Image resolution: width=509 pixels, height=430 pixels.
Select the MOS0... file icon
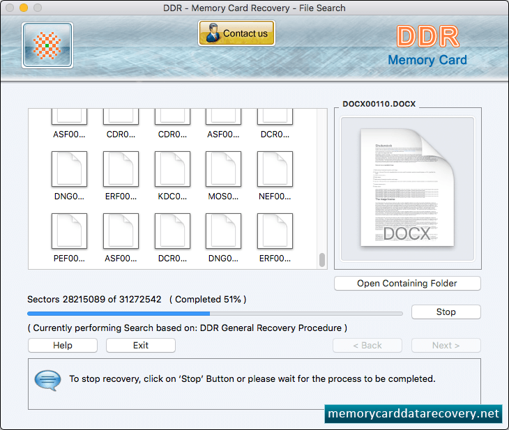click(223, 169)
